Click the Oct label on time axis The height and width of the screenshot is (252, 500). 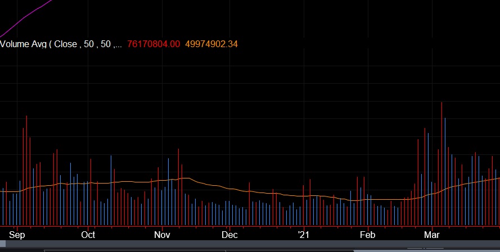[88, 234]
